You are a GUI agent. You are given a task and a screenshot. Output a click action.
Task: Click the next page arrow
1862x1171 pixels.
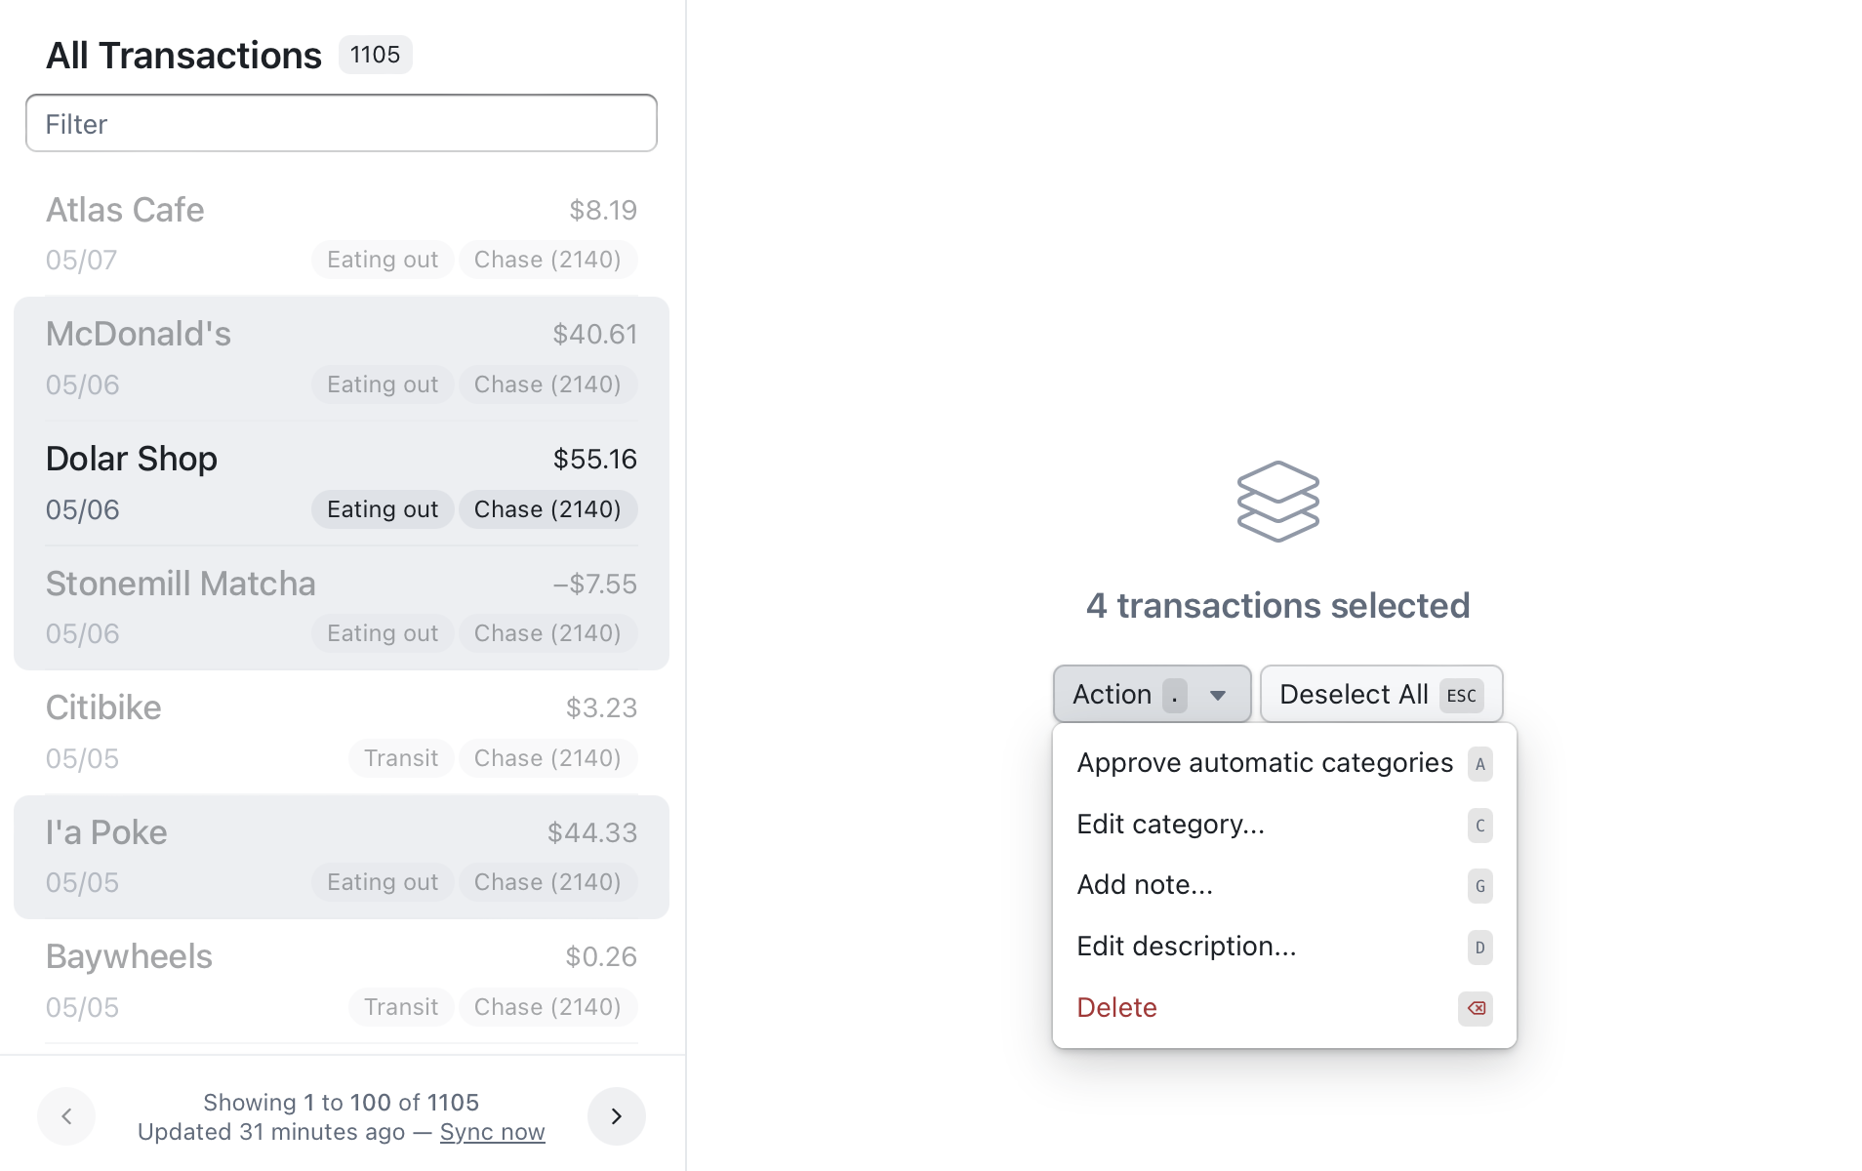tap(616, 1115)
